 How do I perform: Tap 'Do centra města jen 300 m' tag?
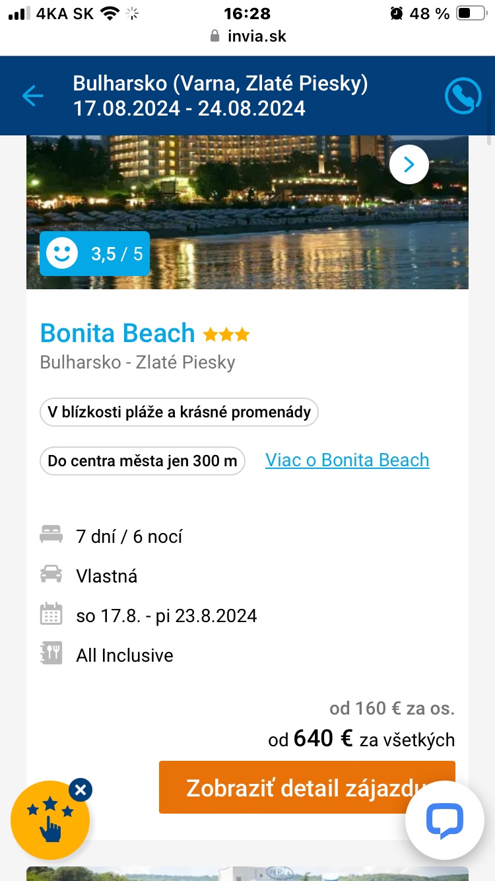tap(143, 461)
